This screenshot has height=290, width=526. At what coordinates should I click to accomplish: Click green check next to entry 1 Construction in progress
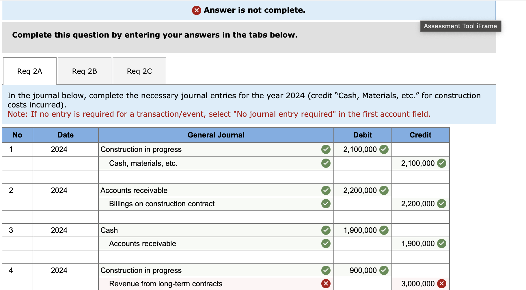[x=326, y=149]
